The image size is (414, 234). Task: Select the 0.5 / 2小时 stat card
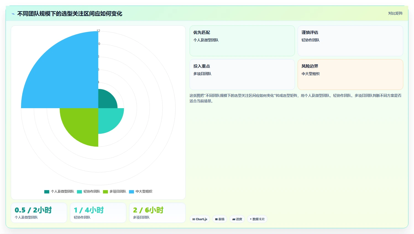39,213
